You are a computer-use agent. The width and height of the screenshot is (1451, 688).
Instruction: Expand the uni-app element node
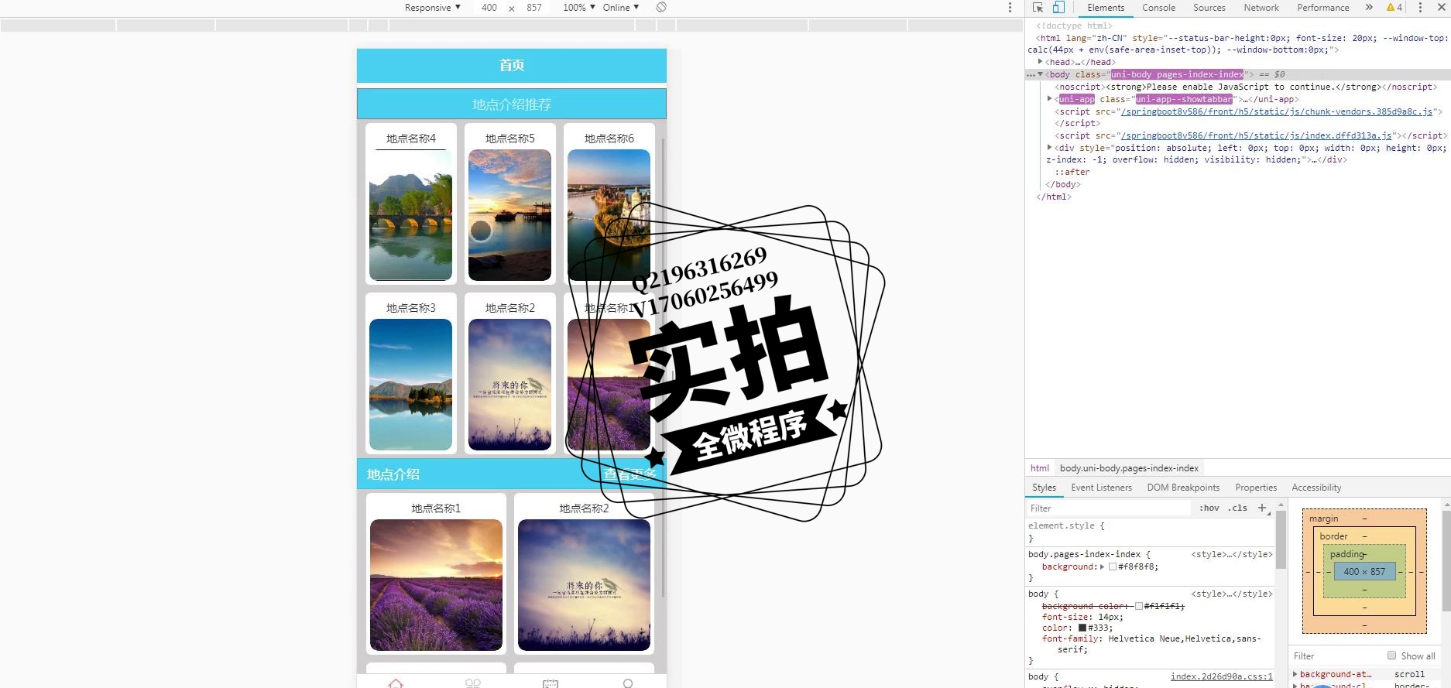(1049, 99)
